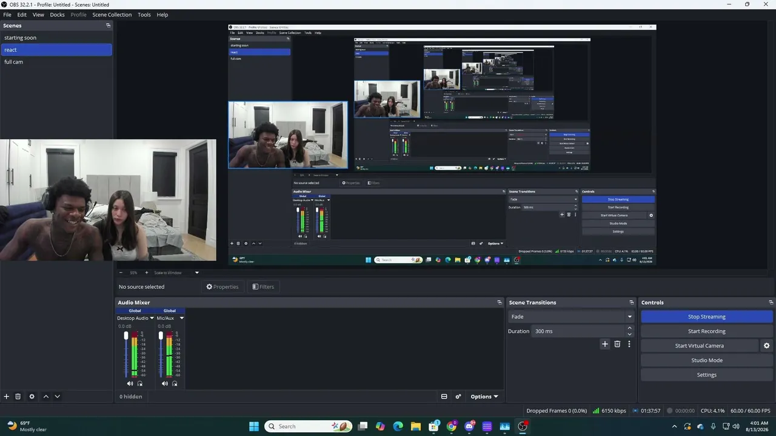Open Task View on taskbar
This screenshot has width=776, height=436.
(363, 426)
